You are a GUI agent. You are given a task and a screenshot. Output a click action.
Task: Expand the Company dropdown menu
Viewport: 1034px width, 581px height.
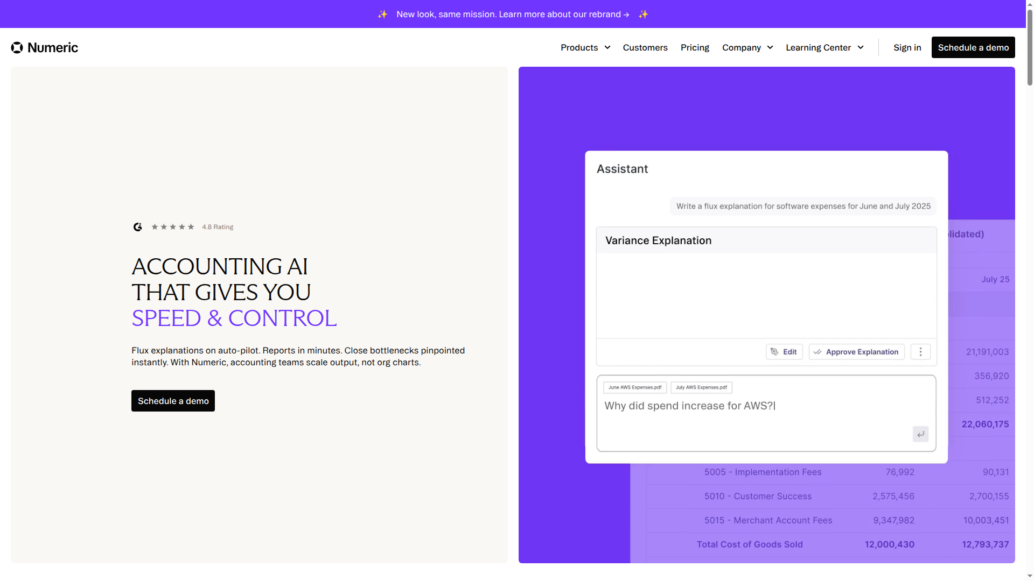coord(747,48)
